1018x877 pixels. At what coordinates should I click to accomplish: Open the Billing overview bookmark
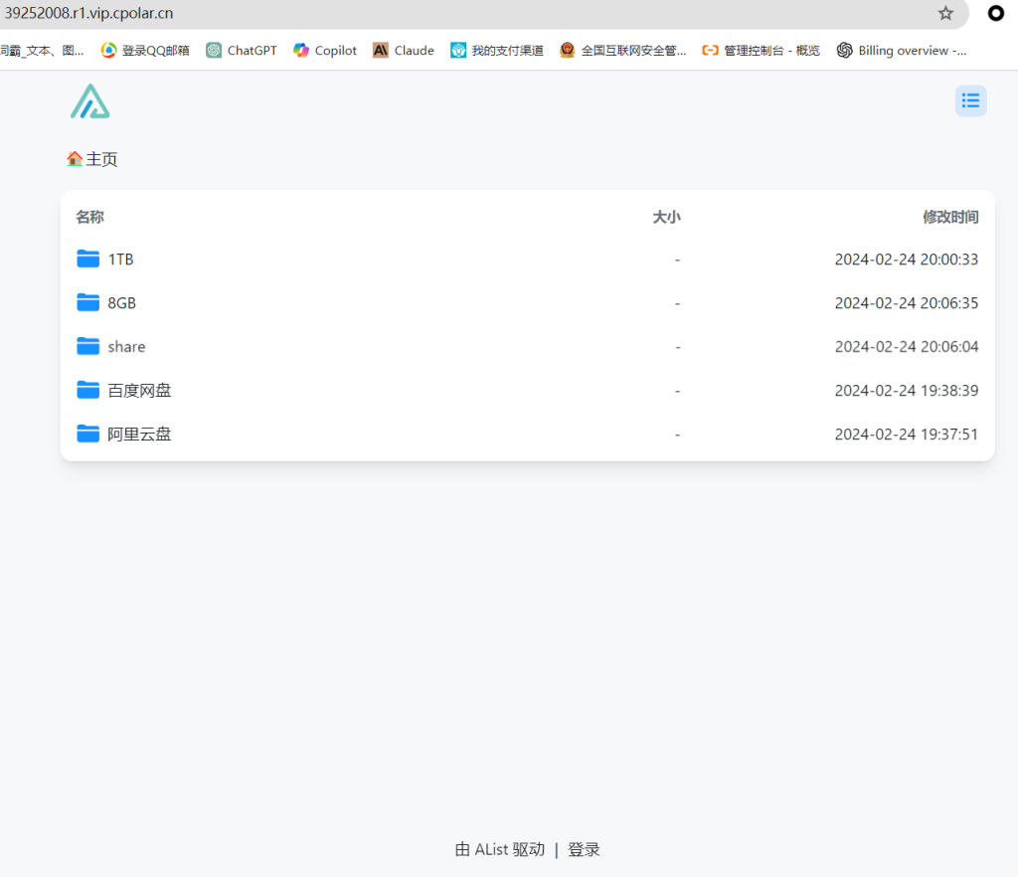[901, 51]
